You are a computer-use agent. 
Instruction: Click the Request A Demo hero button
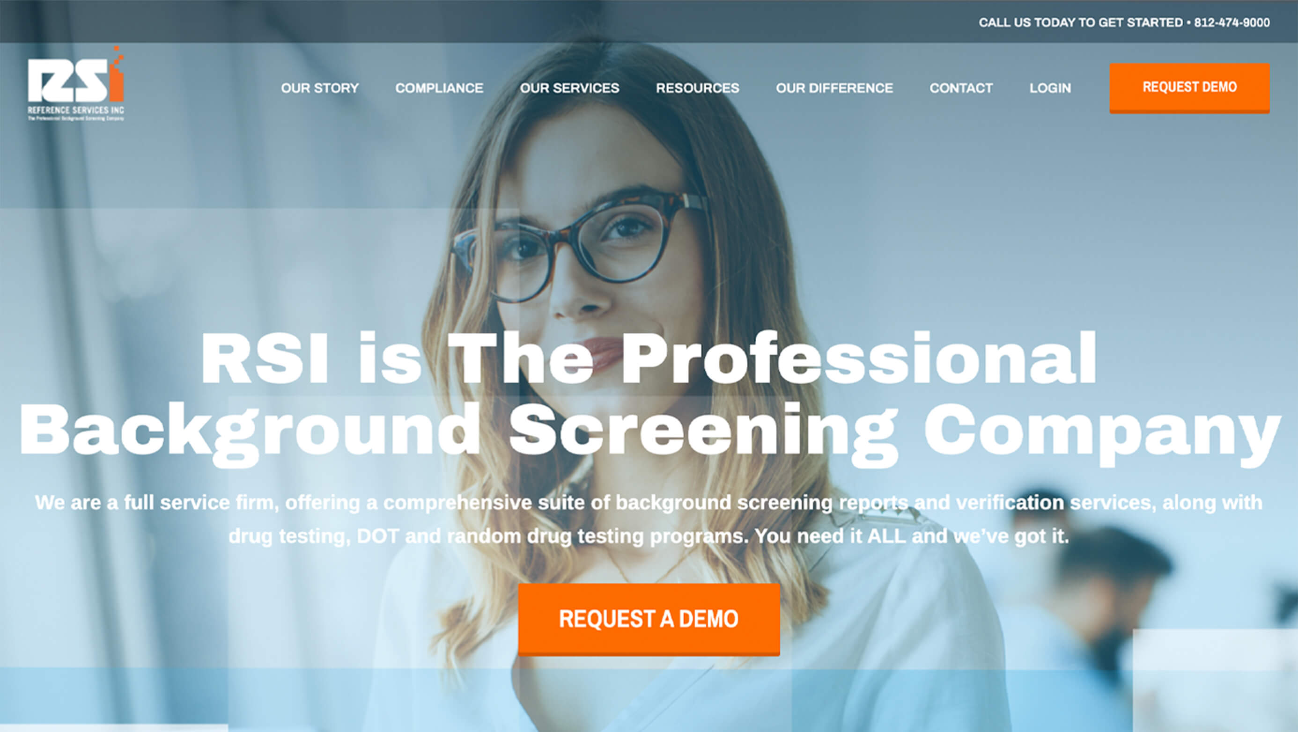[649, 619]
